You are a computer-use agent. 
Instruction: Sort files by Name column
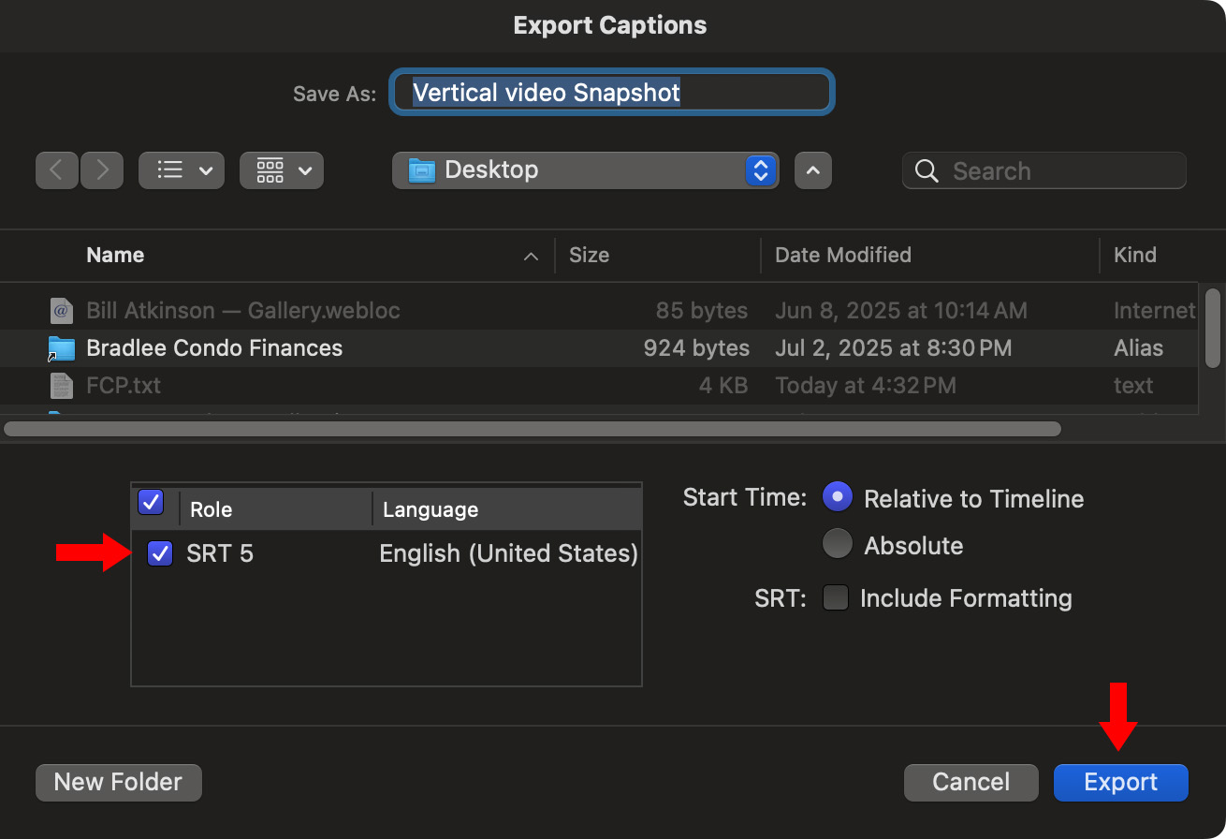(x=115, y=255)
